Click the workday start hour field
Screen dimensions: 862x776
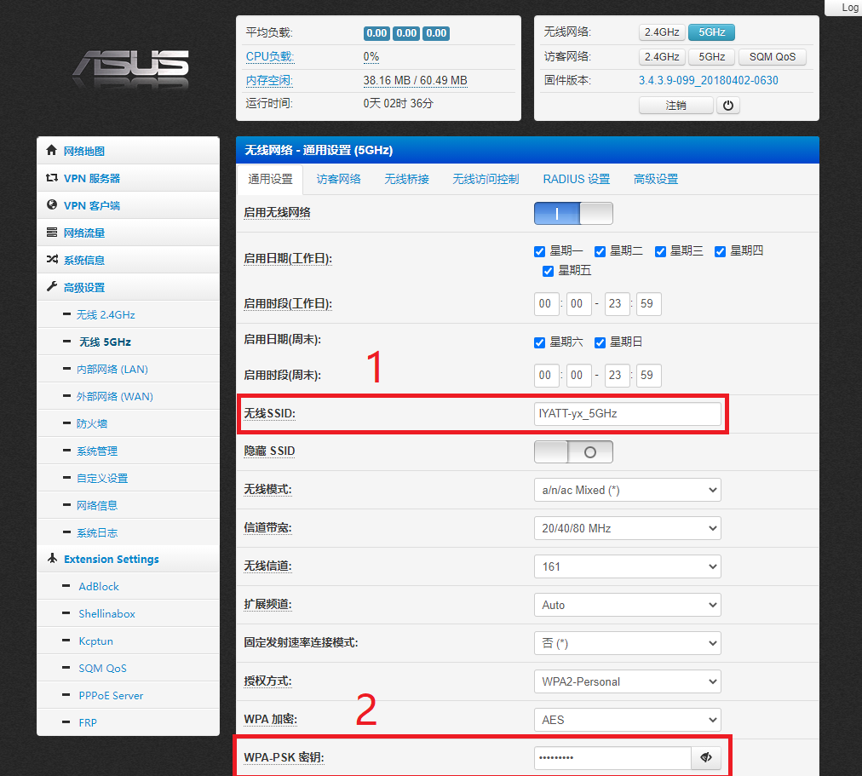pos(547,304)
